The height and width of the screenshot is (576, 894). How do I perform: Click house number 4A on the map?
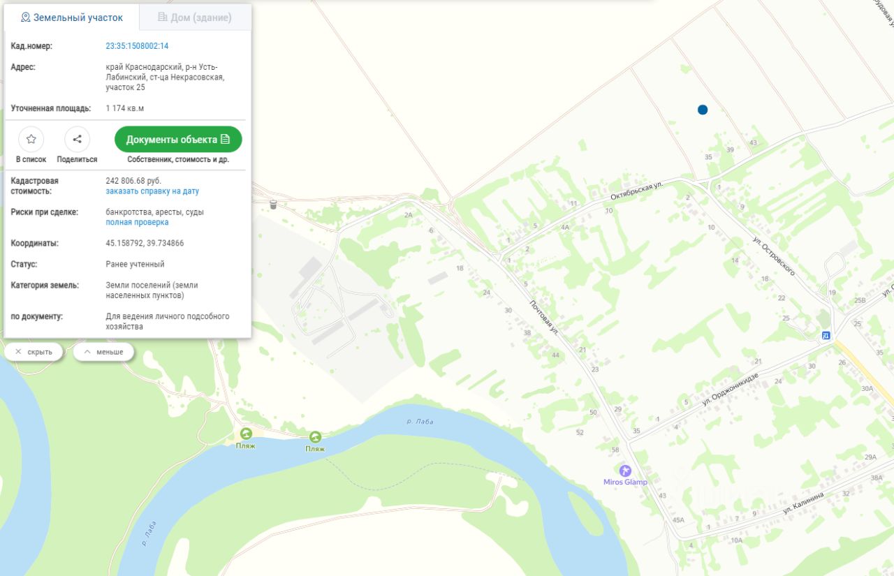click(x=565, y=228)
